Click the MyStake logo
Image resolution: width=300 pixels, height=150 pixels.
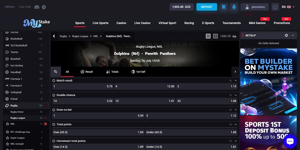(x=36, y=23)
